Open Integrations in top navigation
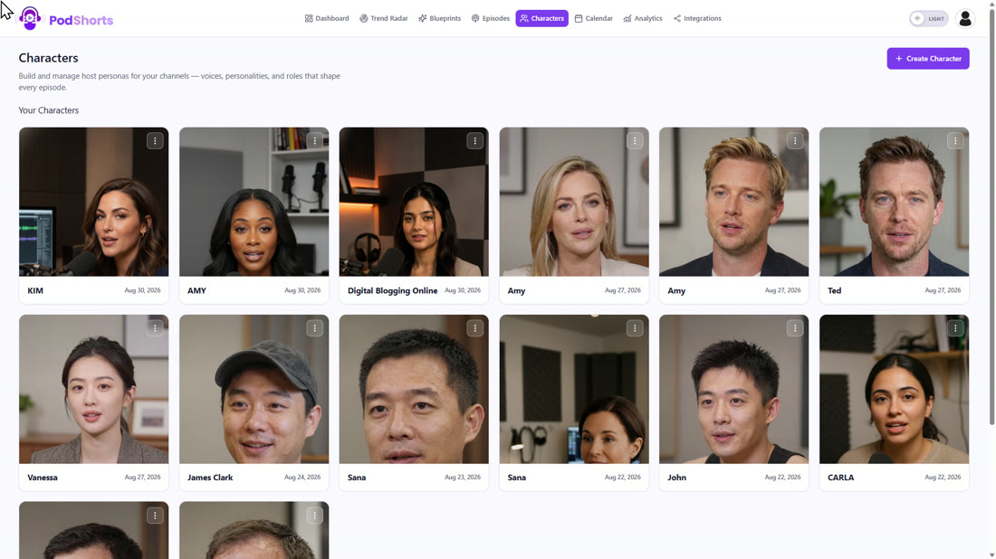 pos(697,18)
